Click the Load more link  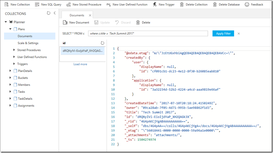click(80, 64)
